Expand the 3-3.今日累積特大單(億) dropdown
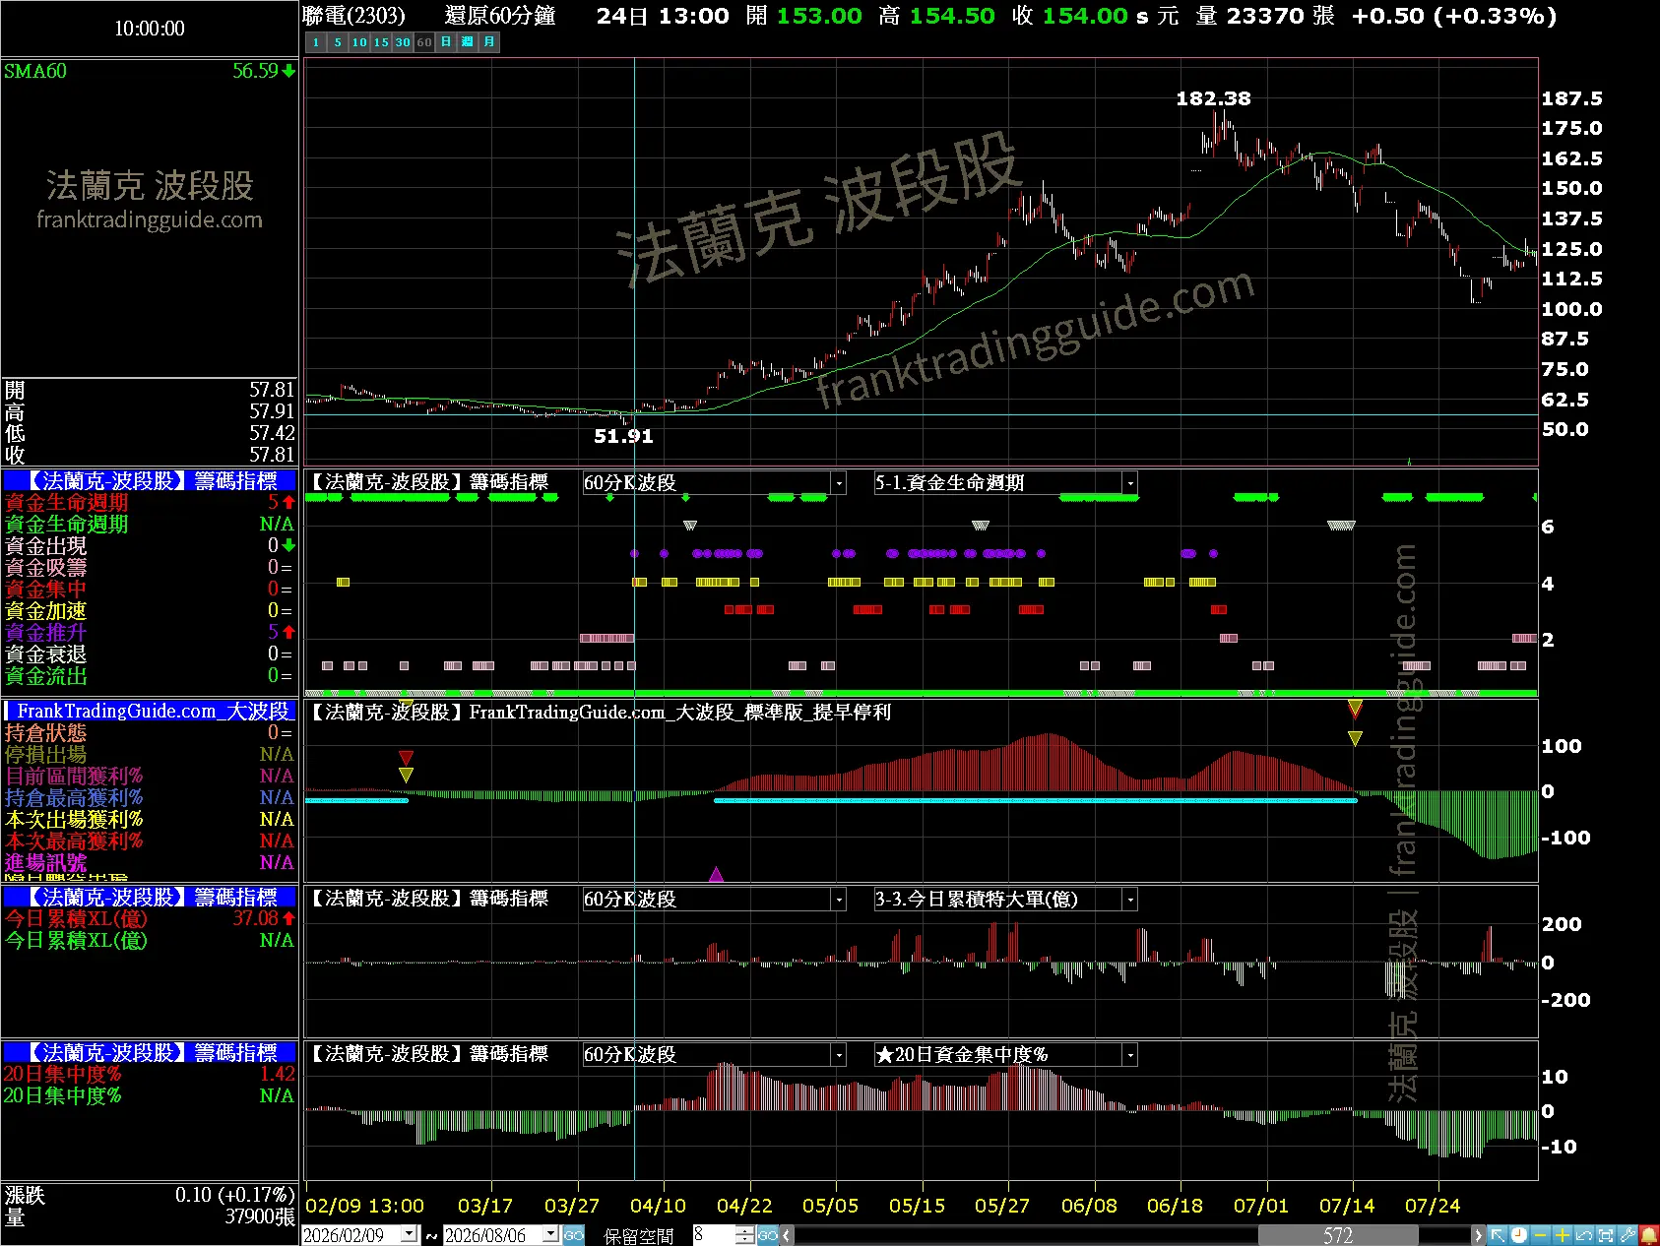This screenshot has width=1660, height=1246. pyautogui.click(x=1130, y=900)
